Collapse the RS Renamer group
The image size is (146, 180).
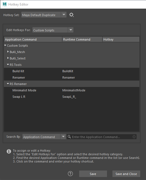(8, 84)
